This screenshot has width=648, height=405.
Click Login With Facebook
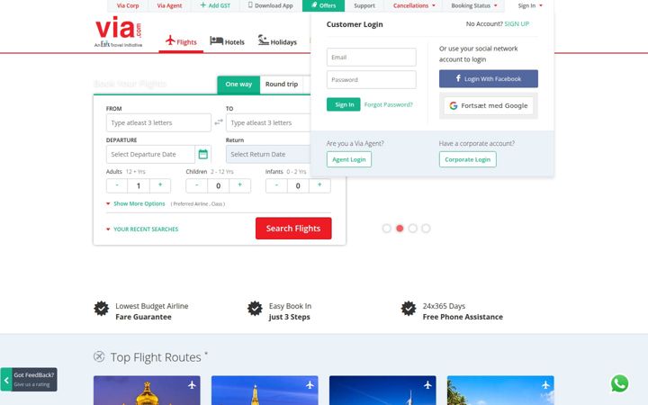coord(489,78)
